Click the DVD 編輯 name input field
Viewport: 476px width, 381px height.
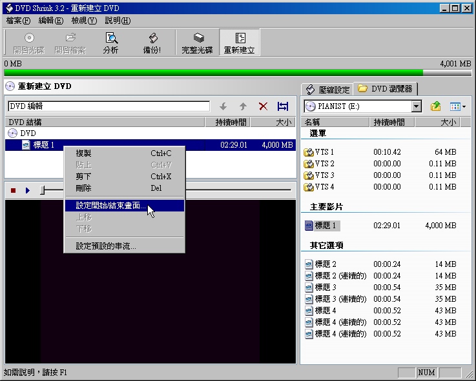coord(109,106)
